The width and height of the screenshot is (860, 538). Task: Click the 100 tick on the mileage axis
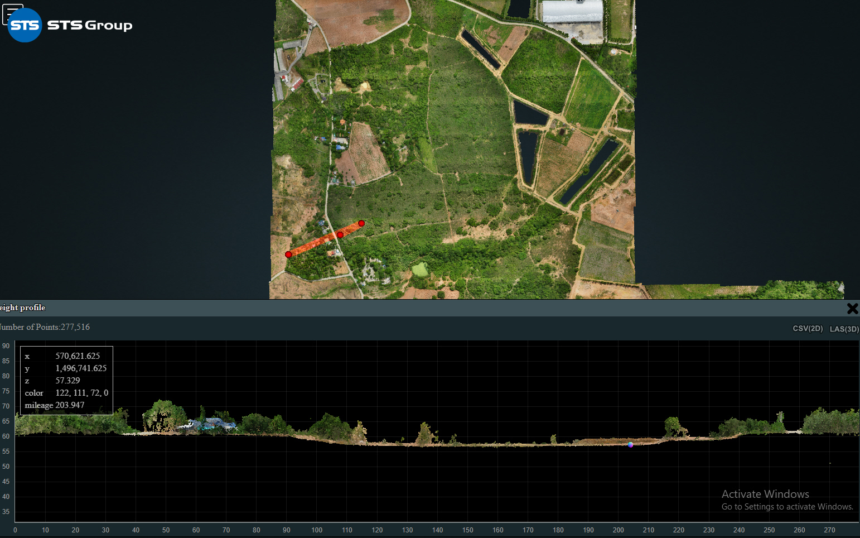pos(317,530)
